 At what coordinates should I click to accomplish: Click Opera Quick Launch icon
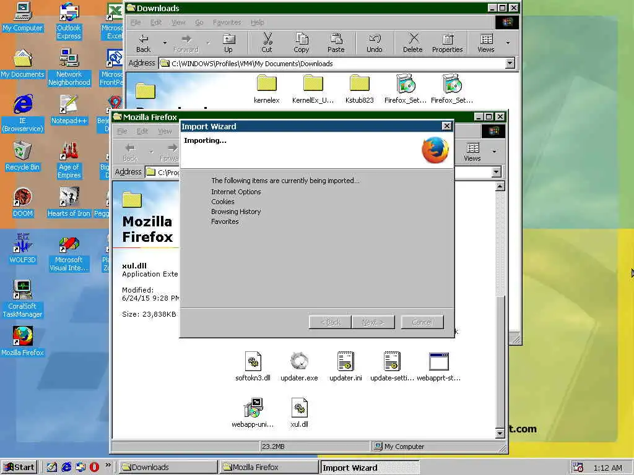[x=94, y=468]
